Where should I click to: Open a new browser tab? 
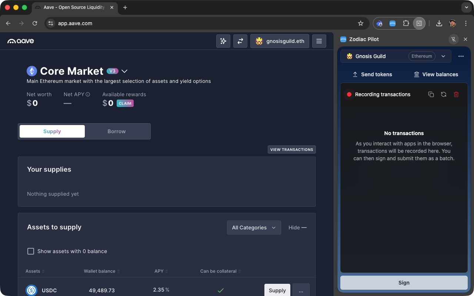pyautogui.click(x=125, y=7)
